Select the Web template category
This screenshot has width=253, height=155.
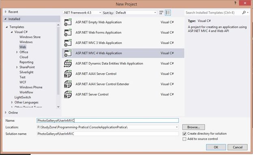23,47
